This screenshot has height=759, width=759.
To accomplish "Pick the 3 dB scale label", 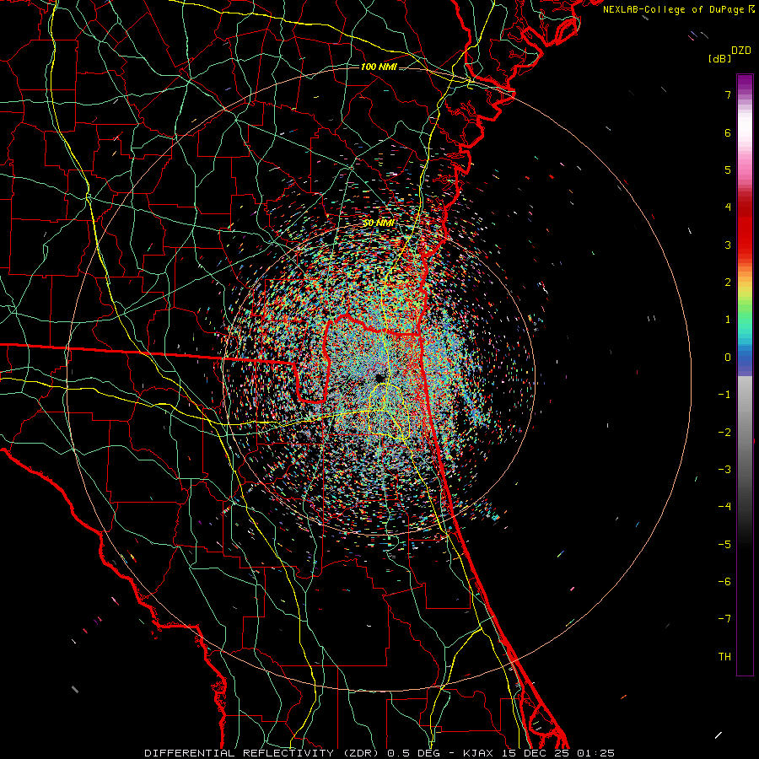I will tap(728, 245).
